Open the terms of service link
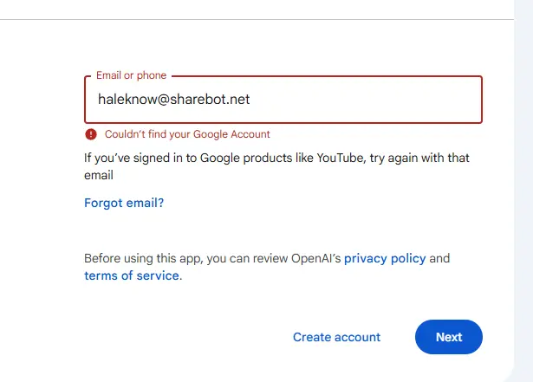The image size is (533, 382). pos(132,275)
